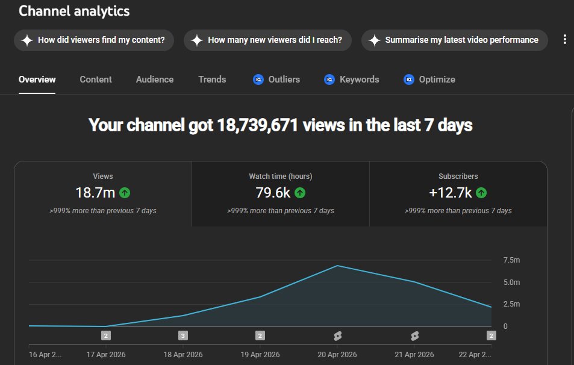Viewport: 574px width, 365px height.
Task: Click the '2' video marker at 22 Apr
Action: click(491, 335)
